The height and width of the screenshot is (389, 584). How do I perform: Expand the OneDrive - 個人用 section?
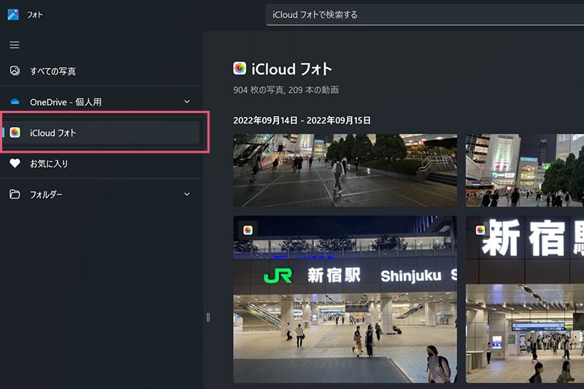click(187, 101)
